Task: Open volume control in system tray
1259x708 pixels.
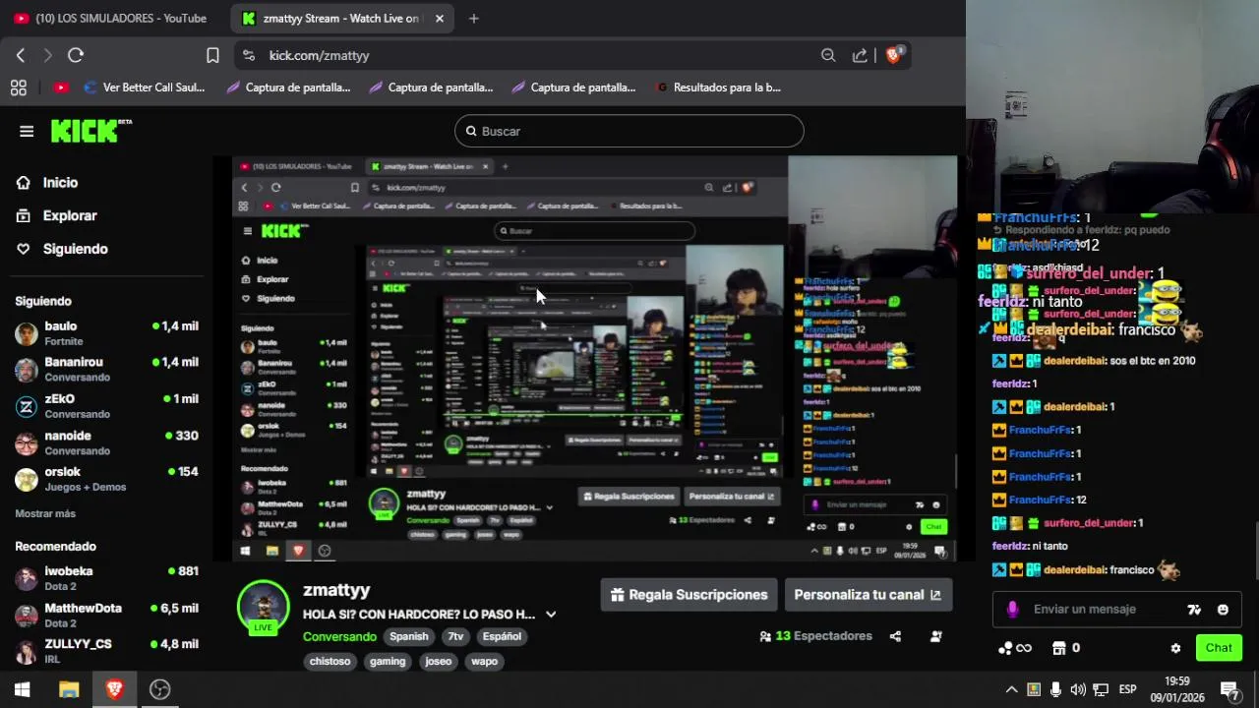Action: coord(1078,689)
